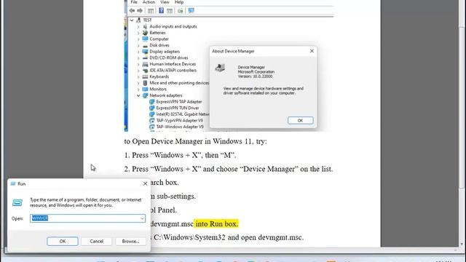This screenshot has width=466, height=262.
Task: Select the Human Interface Devices label
Action: click(173, 64)
